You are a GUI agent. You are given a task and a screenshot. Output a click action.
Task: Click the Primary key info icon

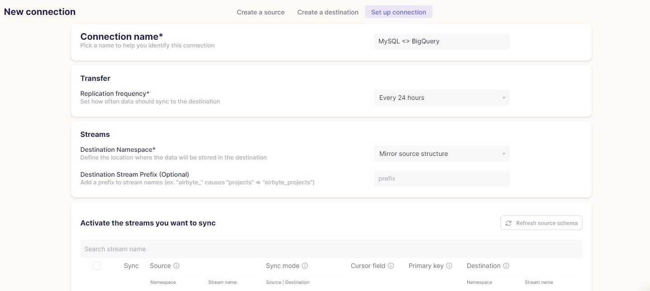pos(449,266)
